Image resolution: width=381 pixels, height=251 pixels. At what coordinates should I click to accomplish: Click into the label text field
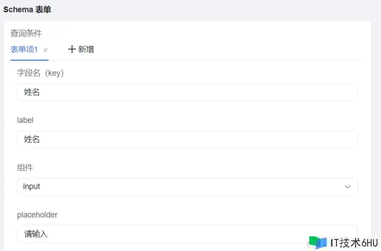[187, 139]
